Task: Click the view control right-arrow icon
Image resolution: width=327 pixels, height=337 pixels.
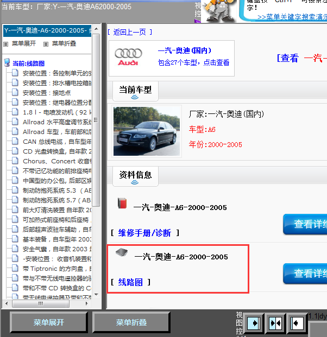Action: click(x=253, y=323)
